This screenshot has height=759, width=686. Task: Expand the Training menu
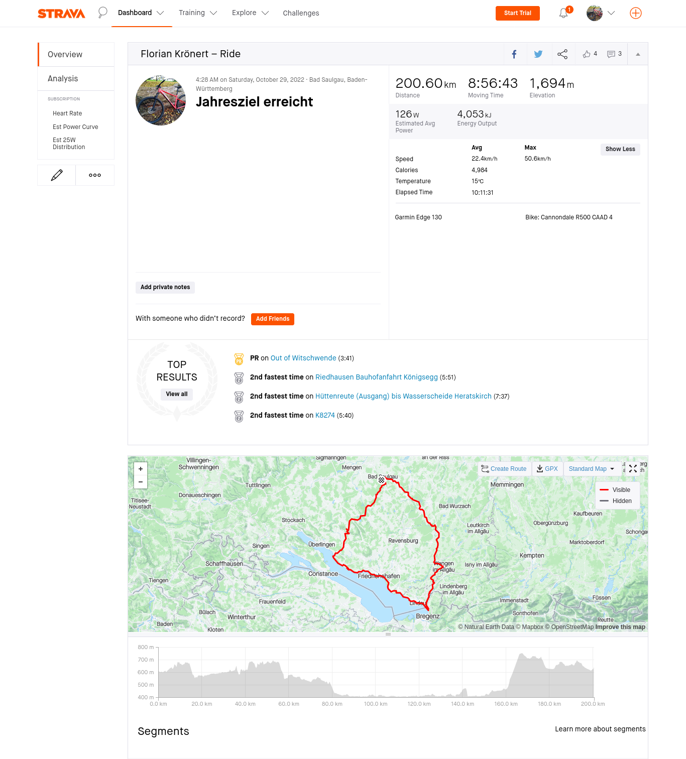198,13
